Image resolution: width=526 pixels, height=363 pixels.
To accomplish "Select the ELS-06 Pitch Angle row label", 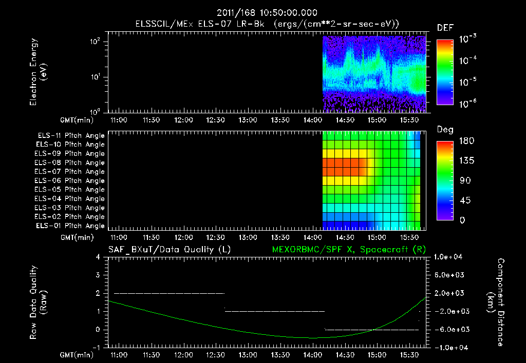I will point(69,181).
